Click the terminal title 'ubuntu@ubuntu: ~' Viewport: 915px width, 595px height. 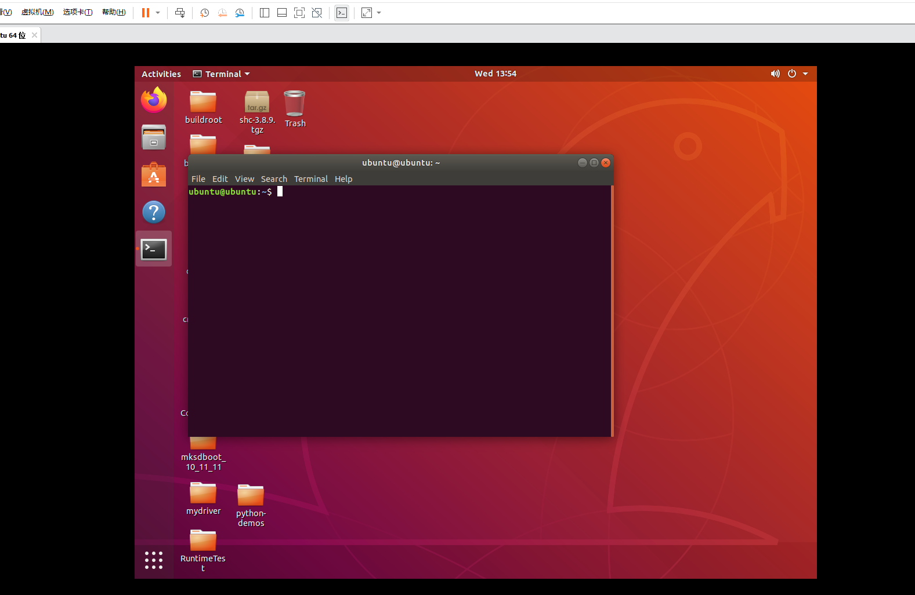pyautogui.click(x=401, y=163)
